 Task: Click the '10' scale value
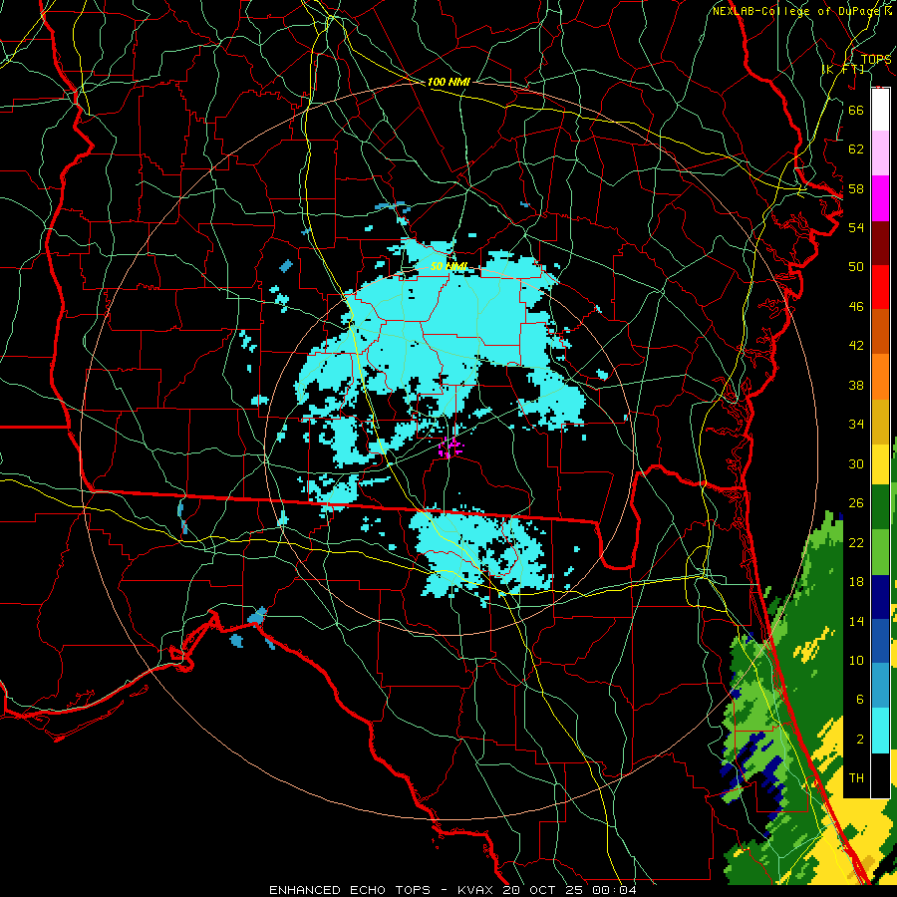[856, 661]
